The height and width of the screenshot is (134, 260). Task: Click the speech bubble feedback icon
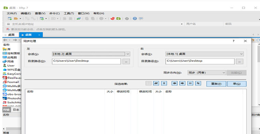[x=141, y=18]
